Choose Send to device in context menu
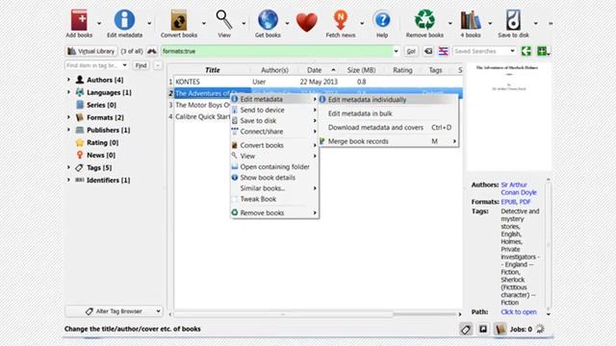This screenshot has height=346, width=616. pos(274,110)
